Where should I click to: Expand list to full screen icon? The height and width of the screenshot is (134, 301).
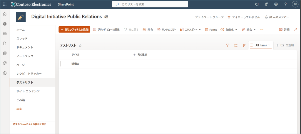[295, 30]
